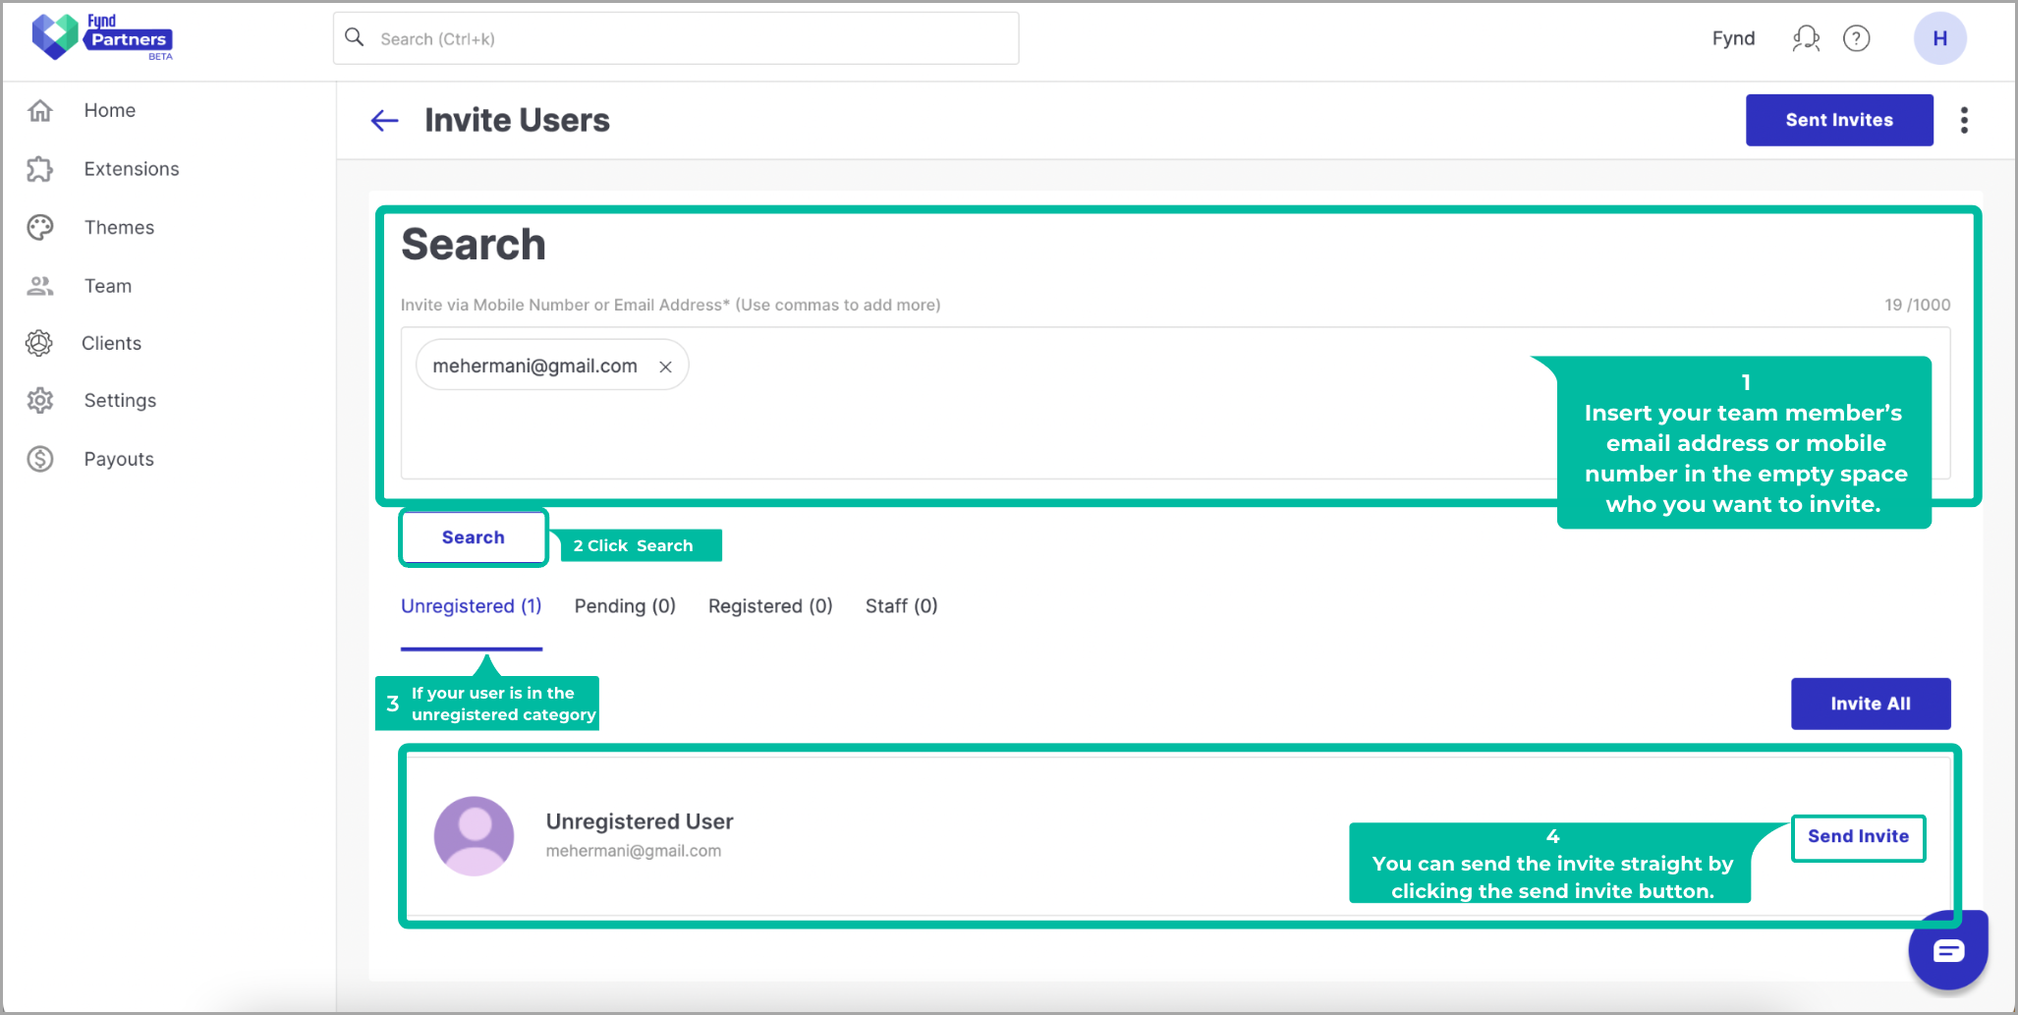Viewport: 2018px width, 1015px height.
Task: Click the Sent Invites button
Action: pyautogui.click(x=1839, y=120)
